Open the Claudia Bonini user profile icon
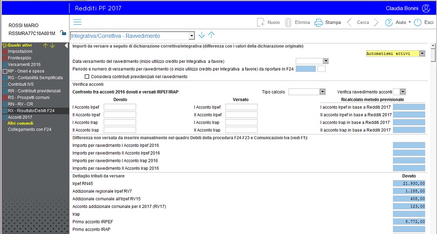This screenshot has width=437, height=234. pos(426,9)
